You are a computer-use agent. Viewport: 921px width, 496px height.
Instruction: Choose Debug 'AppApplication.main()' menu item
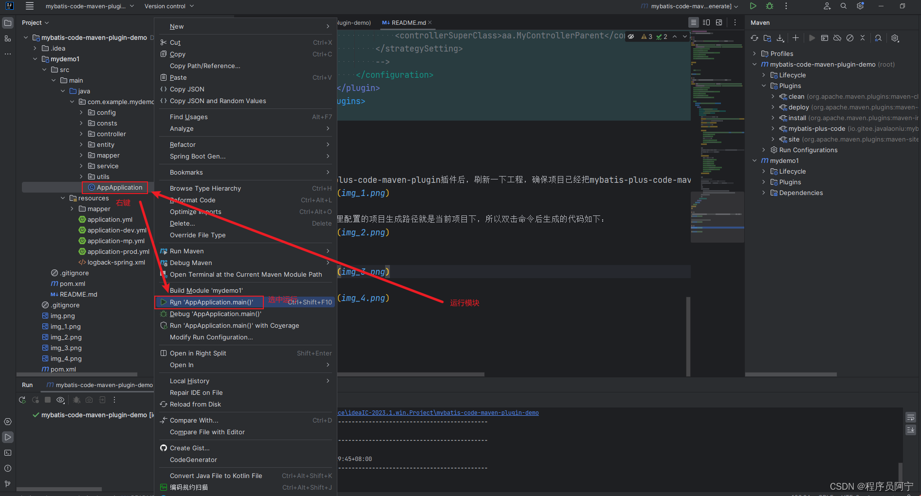point(246,314)
